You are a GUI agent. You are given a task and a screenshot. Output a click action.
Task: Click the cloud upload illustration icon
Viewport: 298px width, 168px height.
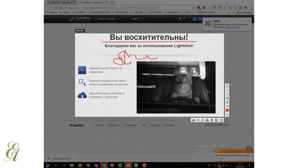coord(82,95)
